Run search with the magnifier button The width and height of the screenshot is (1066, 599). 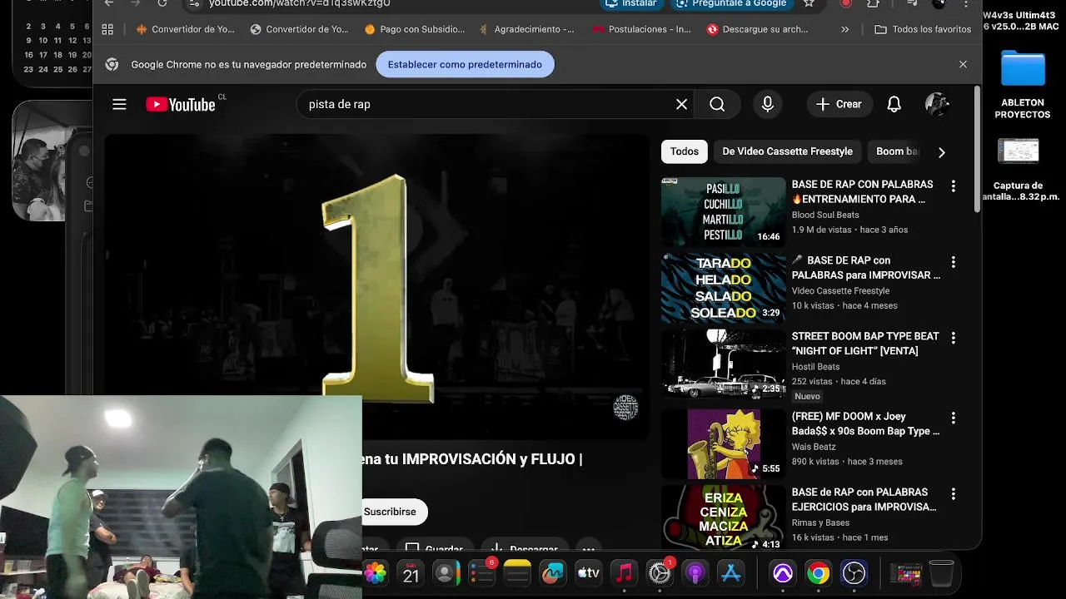717,104
